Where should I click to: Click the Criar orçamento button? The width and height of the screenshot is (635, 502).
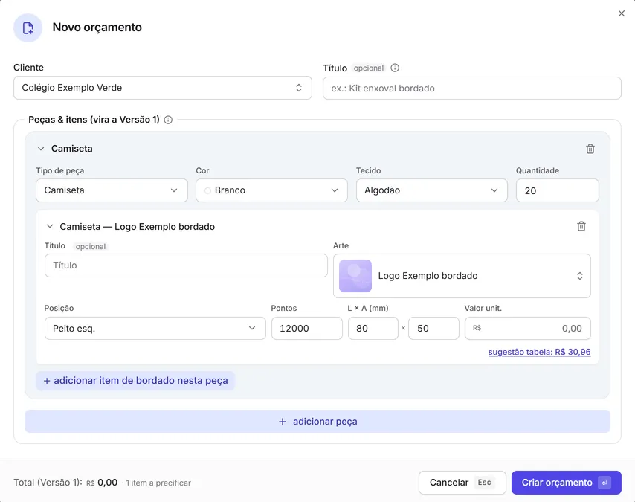[566, 483]
